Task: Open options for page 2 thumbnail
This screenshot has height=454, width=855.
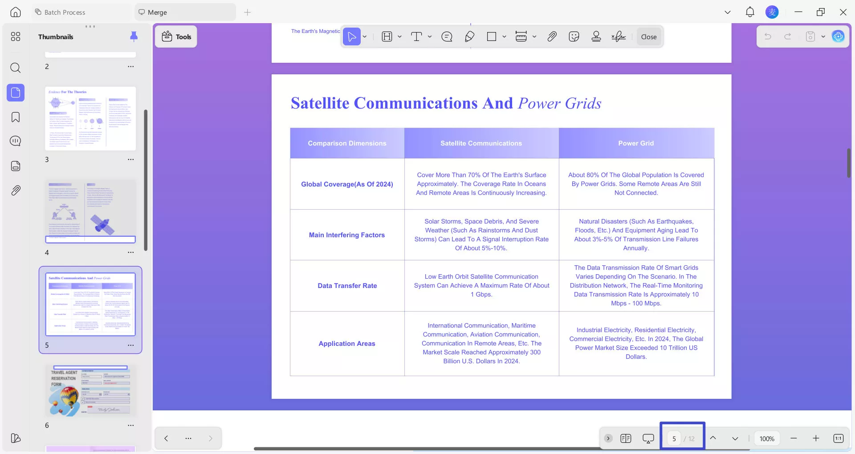Action: pyautogui.click(x=130, y=66)
